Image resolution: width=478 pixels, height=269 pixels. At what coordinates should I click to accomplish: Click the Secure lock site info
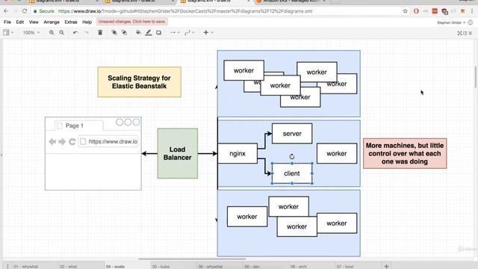43,11
